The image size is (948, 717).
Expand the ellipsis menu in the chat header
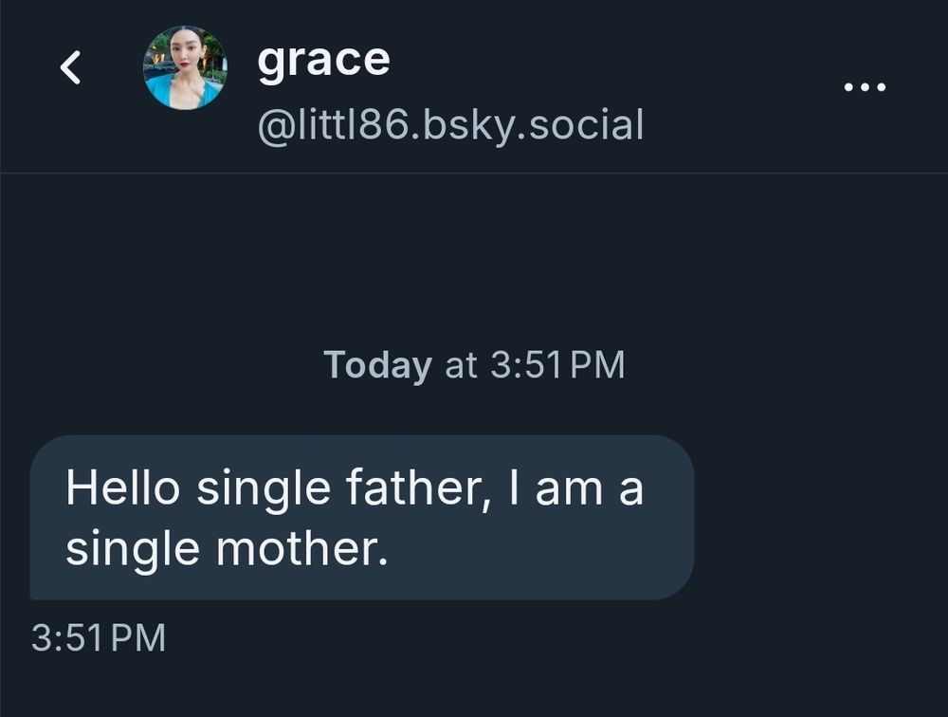(865, 87)
